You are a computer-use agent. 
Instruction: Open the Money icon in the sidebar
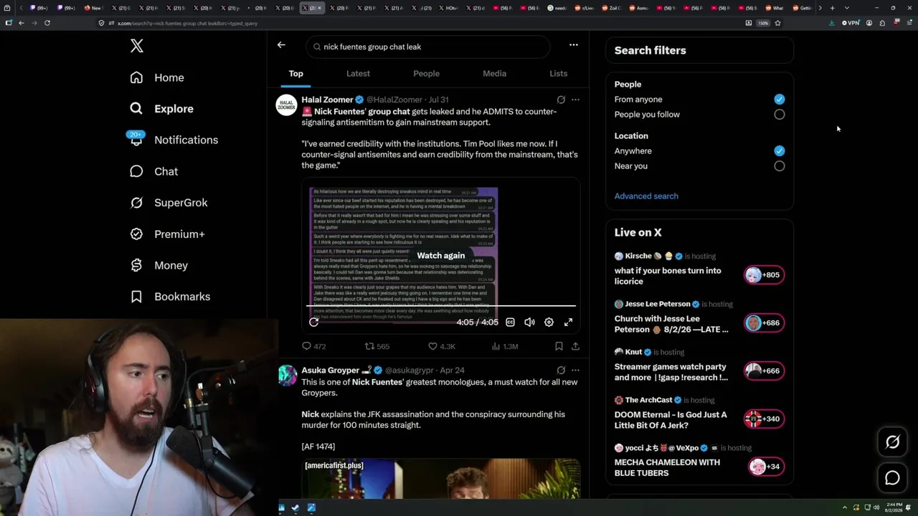click(x=136, y=265)
